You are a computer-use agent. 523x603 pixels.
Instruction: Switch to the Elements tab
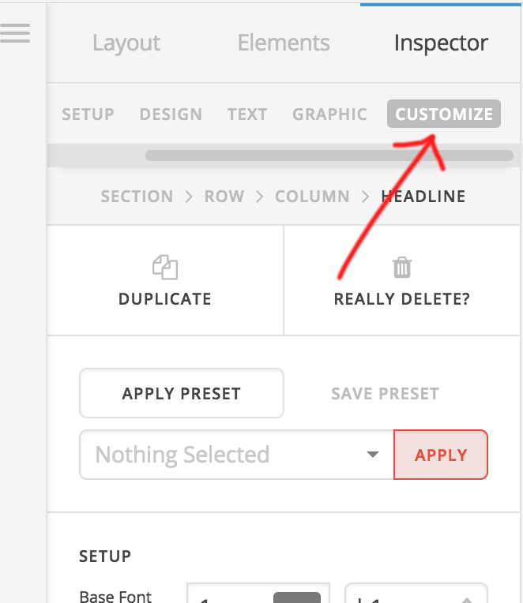point(284,43)
